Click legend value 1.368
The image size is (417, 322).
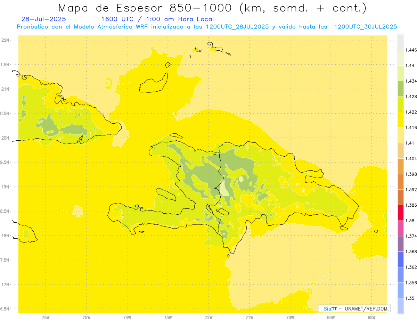pyautogui.click(x=412, y=251)
